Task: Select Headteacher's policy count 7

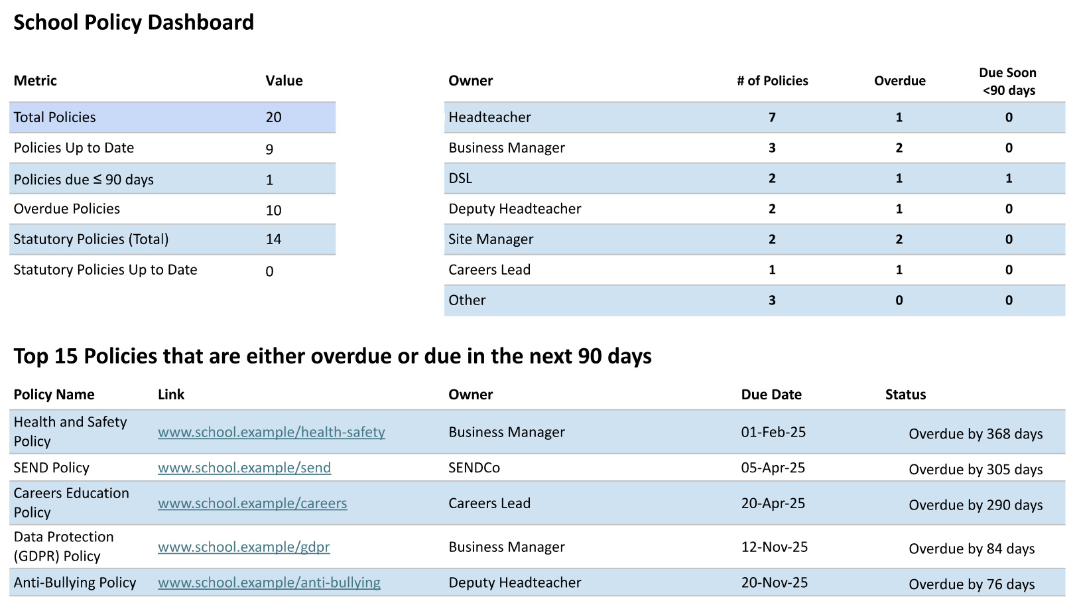Action: (772, 117)
